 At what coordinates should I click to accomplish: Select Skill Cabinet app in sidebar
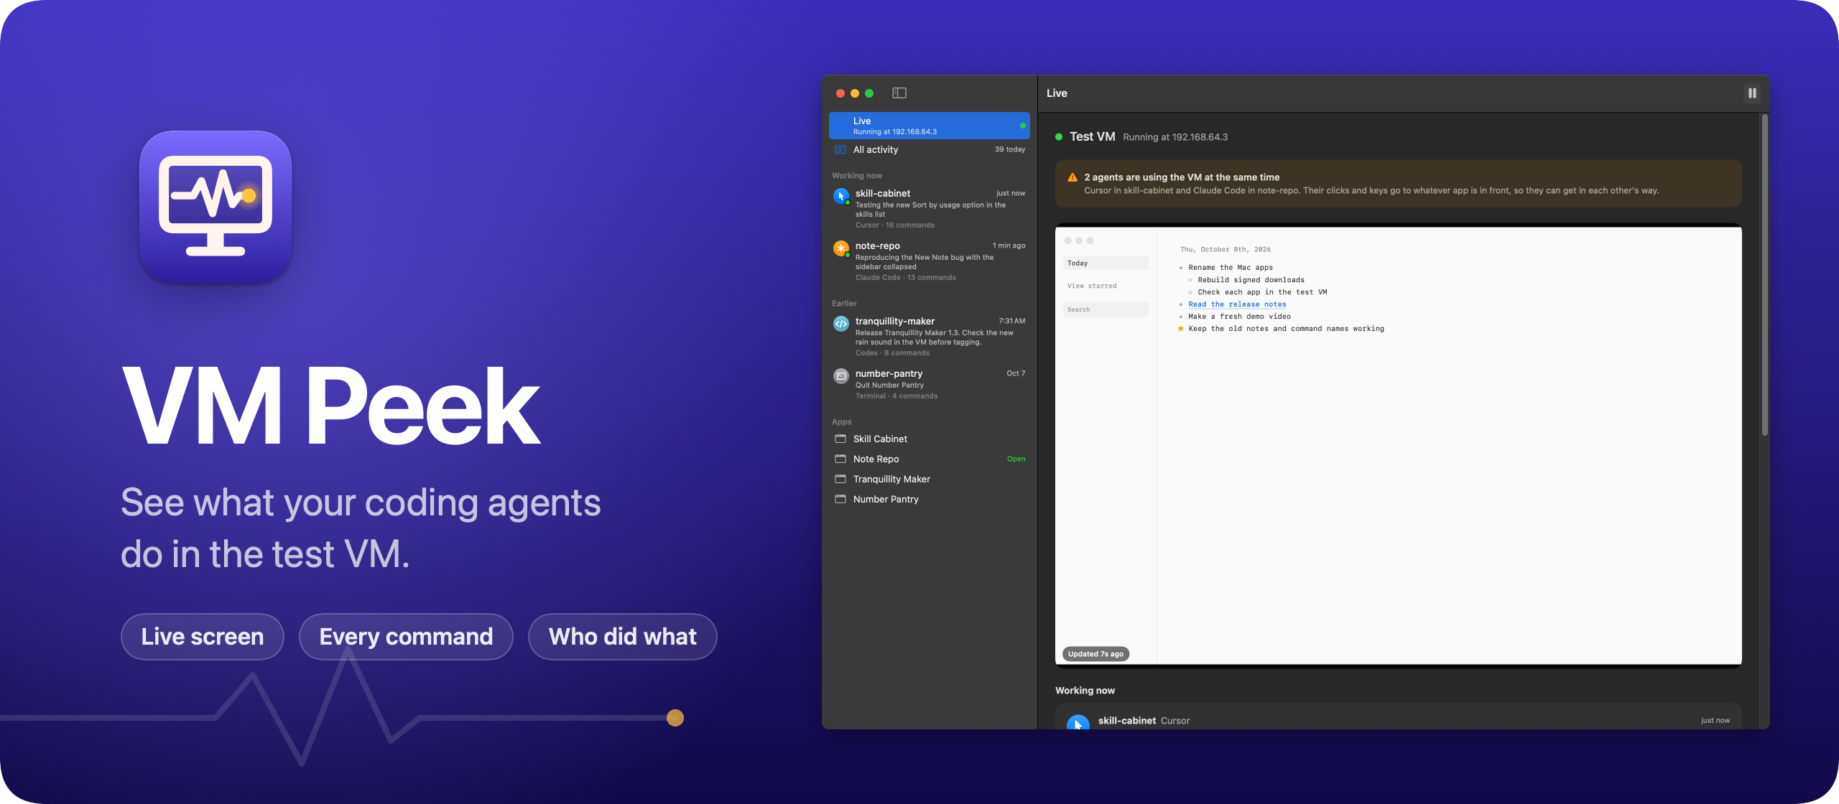tap(929, 439)
